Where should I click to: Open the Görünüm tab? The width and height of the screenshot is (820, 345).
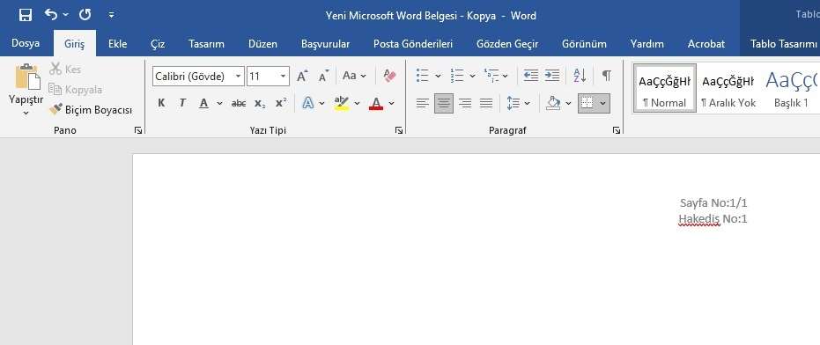(x=584, y=44)
